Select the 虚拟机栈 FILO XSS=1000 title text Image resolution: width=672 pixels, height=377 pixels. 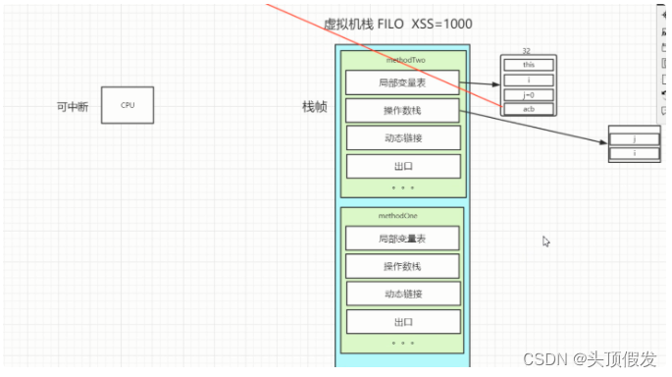pyautogui.click(x=397, y=24)
